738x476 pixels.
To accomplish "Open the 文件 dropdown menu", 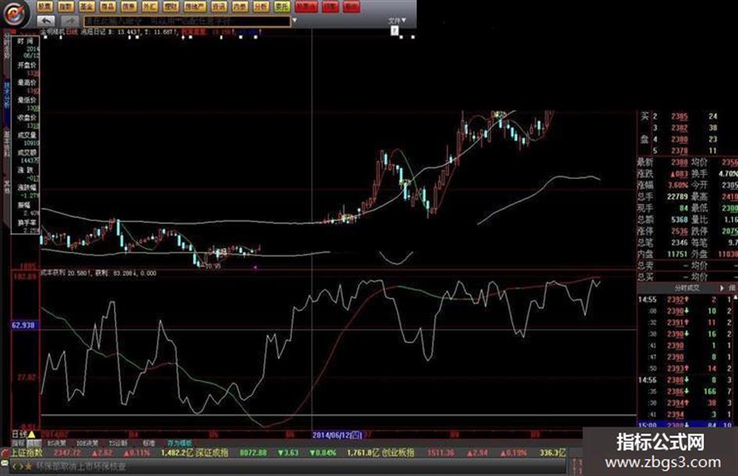I will pyautogui.click(x=397, y=21).
